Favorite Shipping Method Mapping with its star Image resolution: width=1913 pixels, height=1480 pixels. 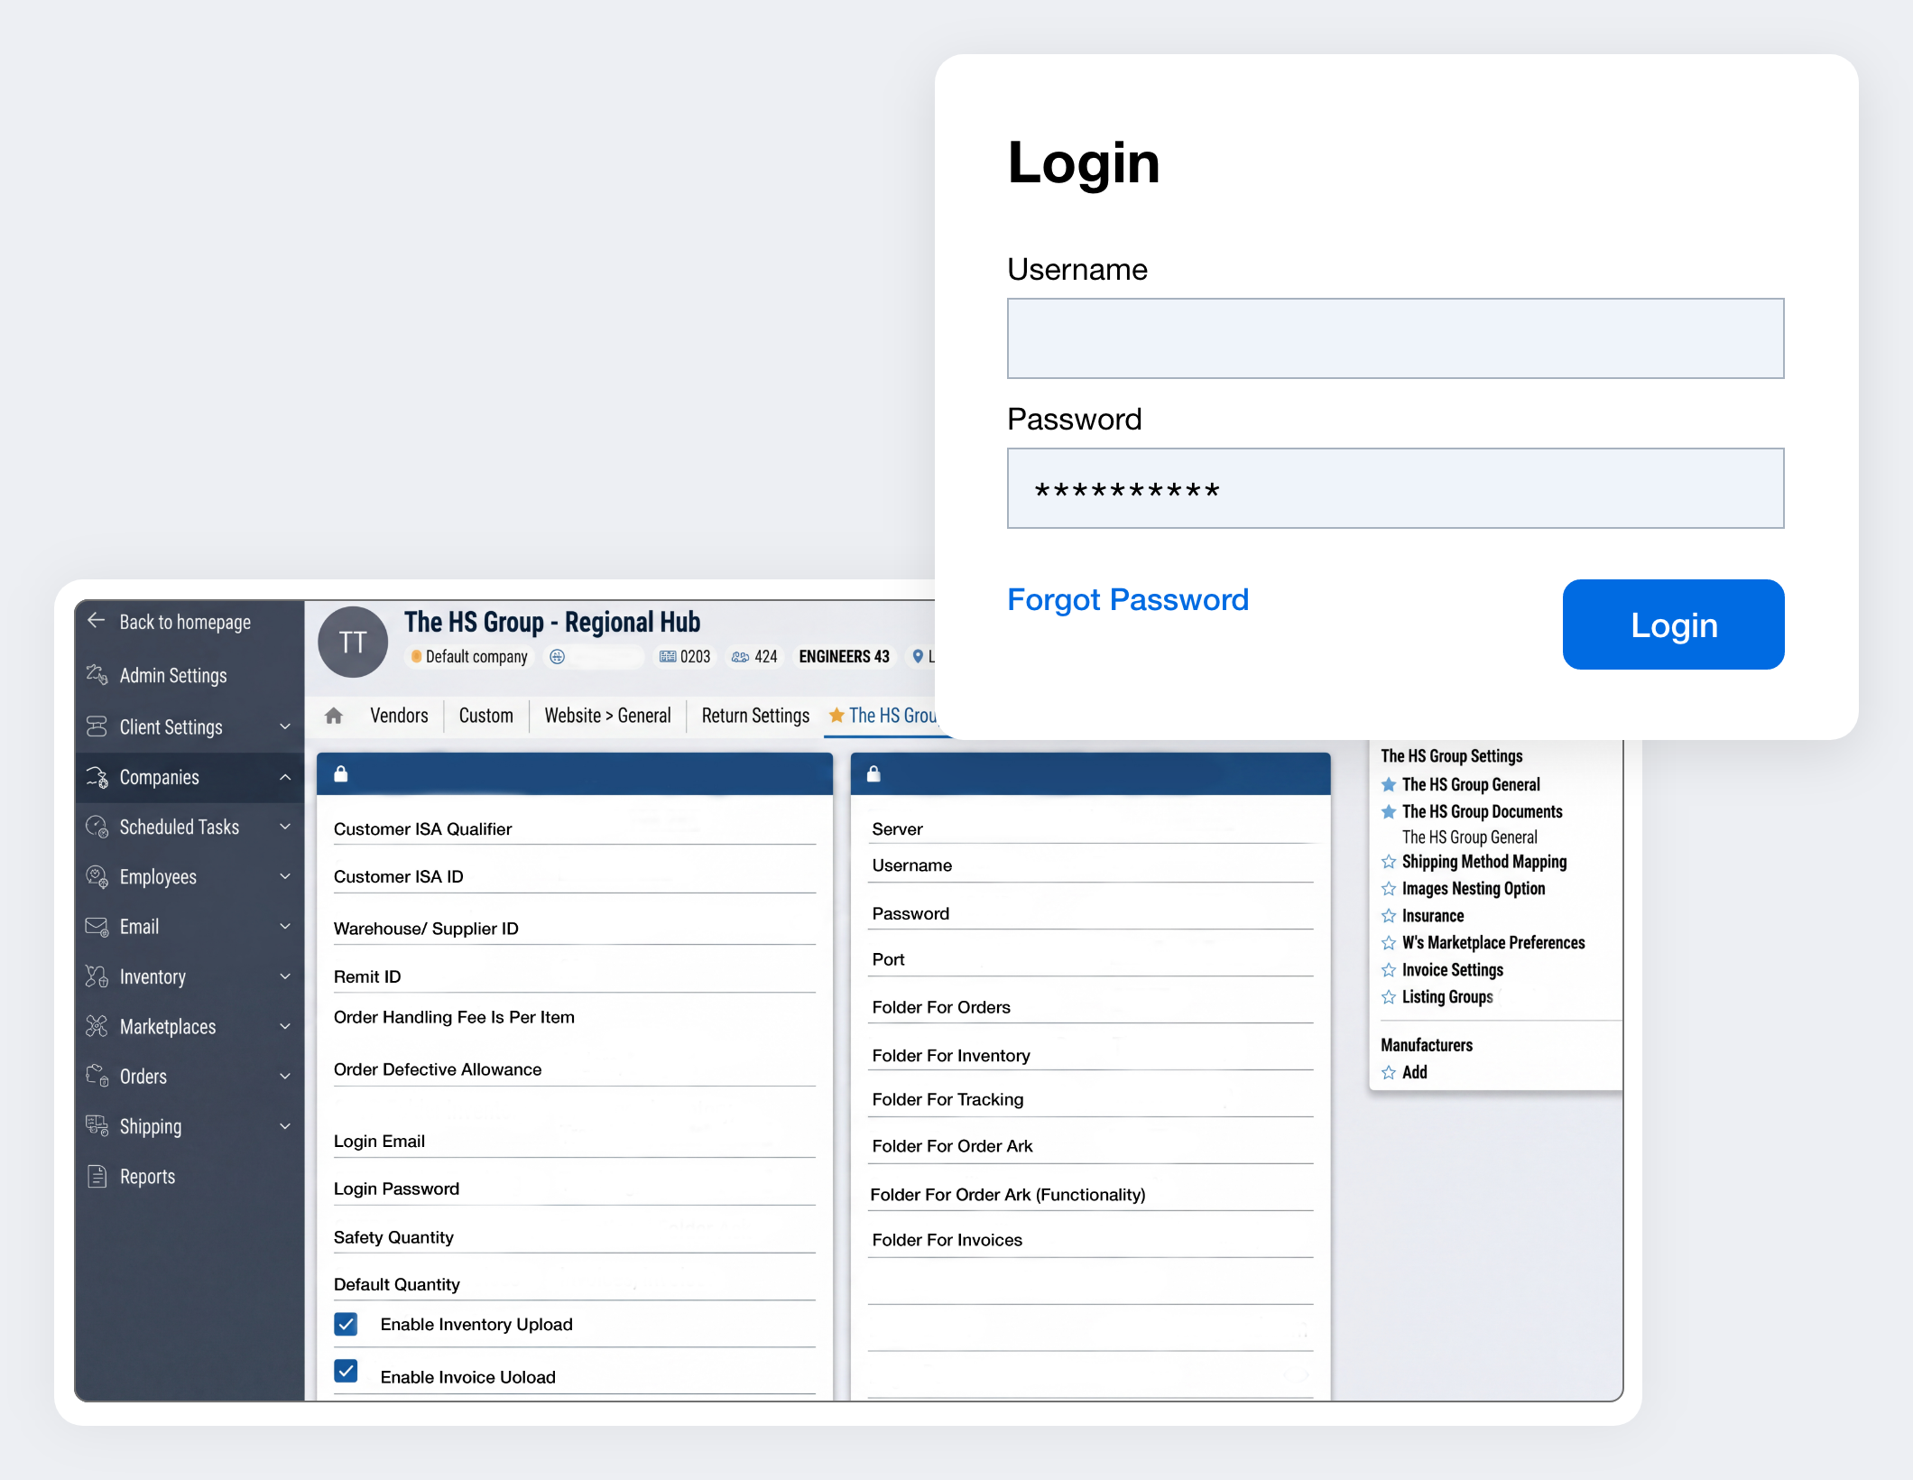(1389, 862)
